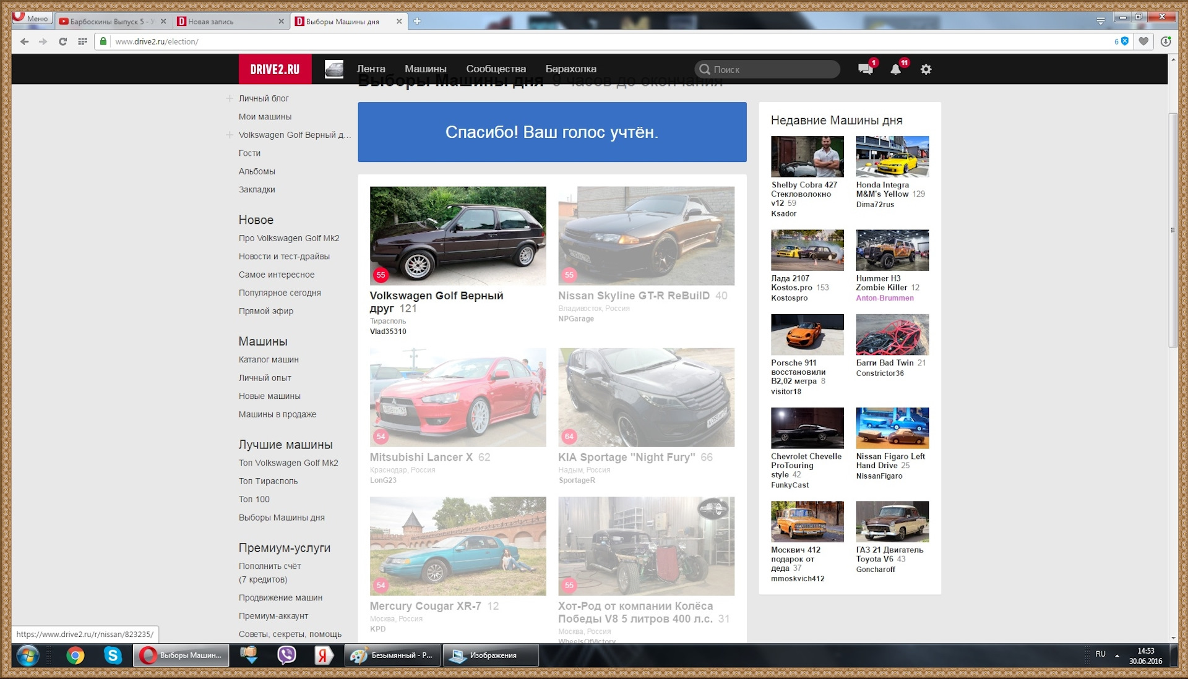This screenshot has height=679, width=1188.
Task: Open Paint Безымянный taskbar item
Action: pyautogui.click(x=392, y=655)
